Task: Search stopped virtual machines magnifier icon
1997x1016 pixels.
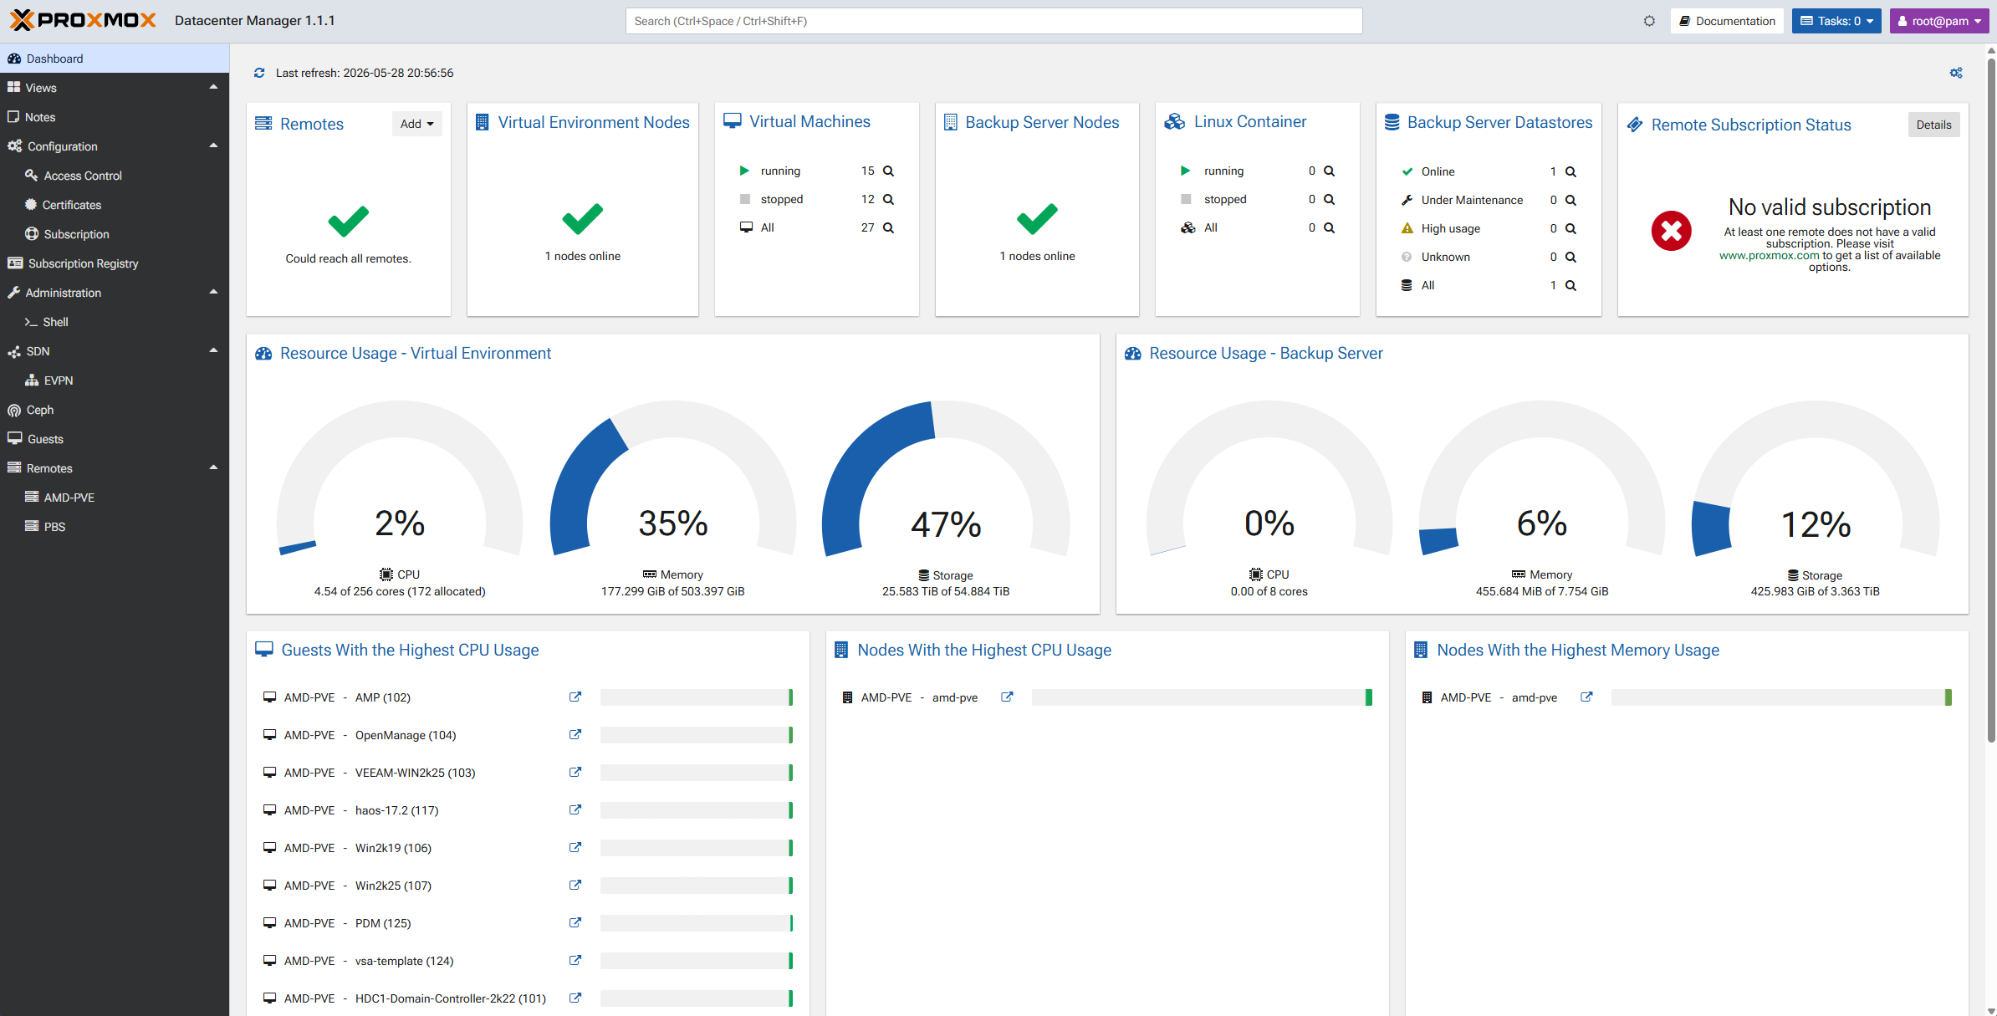Action: pos(888,199)
